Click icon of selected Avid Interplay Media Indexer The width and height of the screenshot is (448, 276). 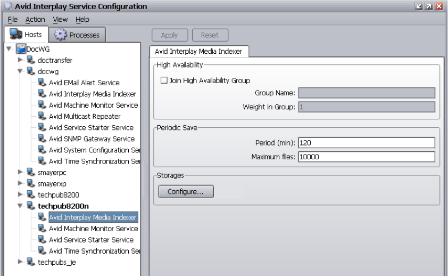click(42, 217)
